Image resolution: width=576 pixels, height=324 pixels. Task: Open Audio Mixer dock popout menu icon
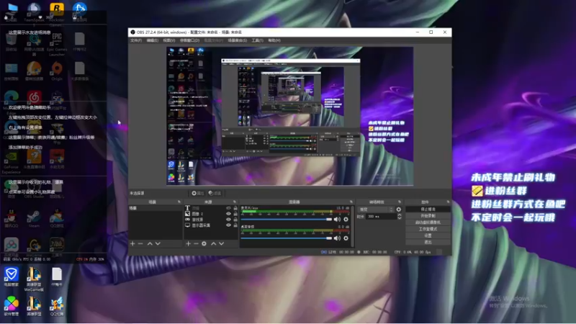point(351,202)
